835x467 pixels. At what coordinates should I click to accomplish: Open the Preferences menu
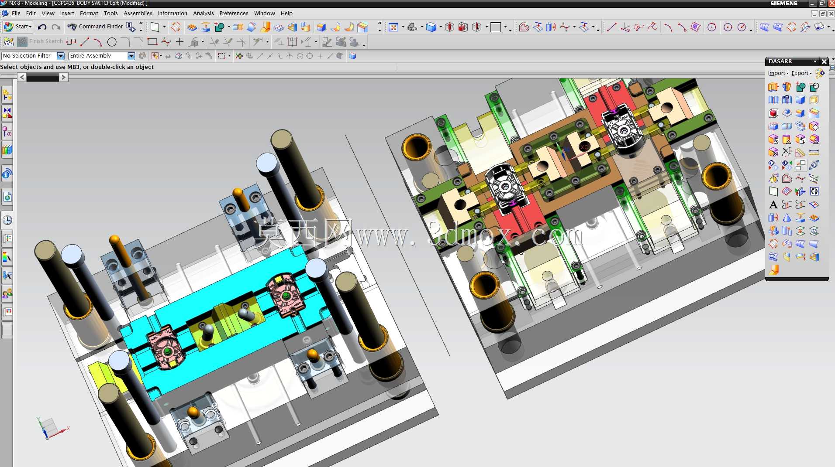[x=234, y=14]
